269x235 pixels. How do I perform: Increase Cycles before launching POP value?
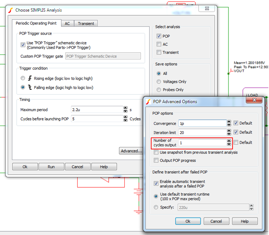(126, 117)
